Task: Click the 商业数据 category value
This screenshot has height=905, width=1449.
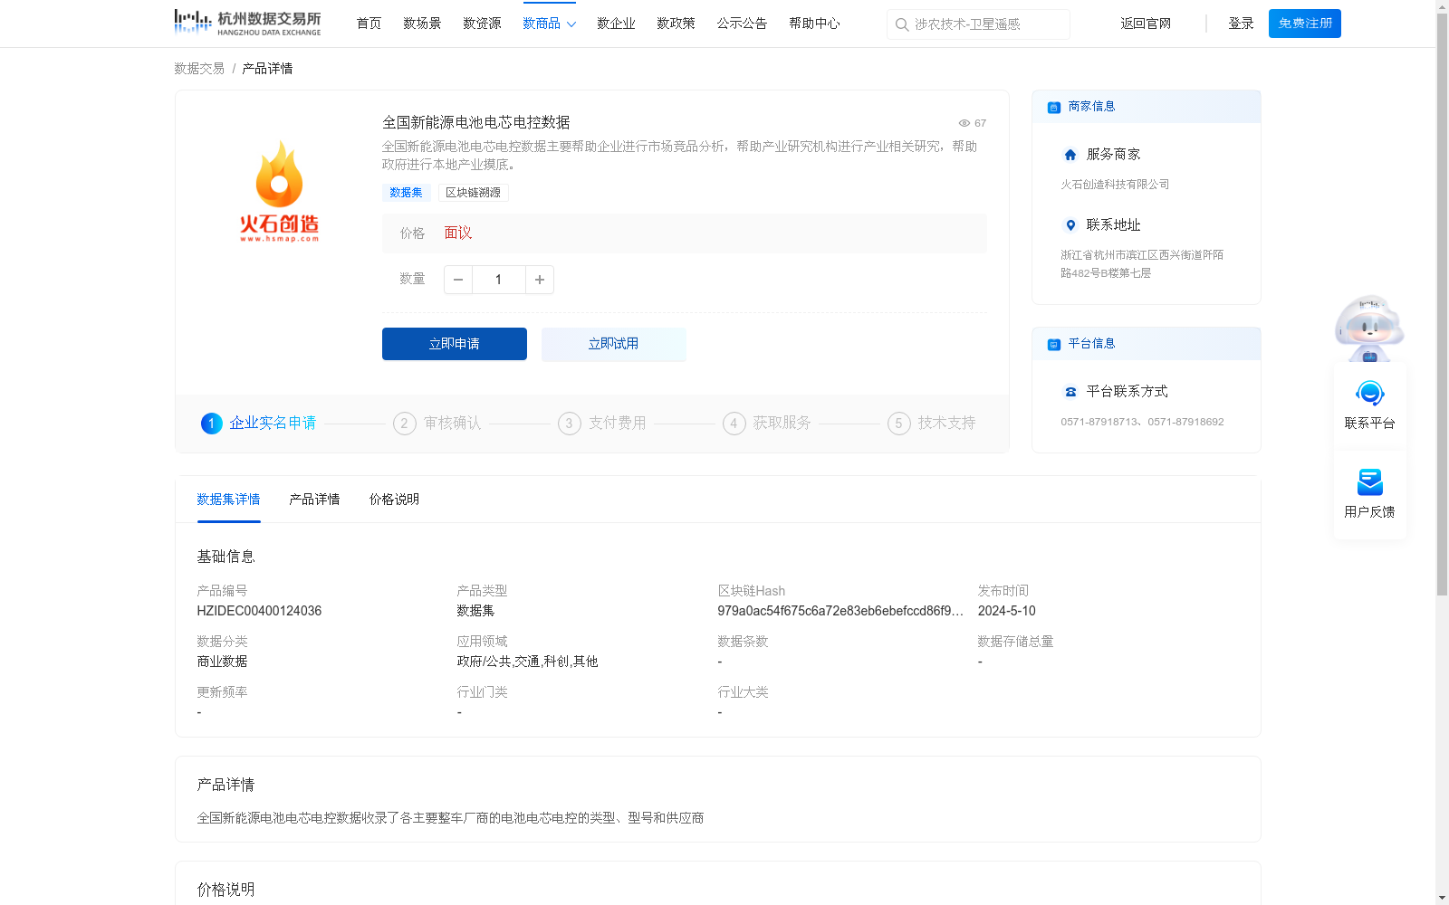Action: (x=222, y=662)
